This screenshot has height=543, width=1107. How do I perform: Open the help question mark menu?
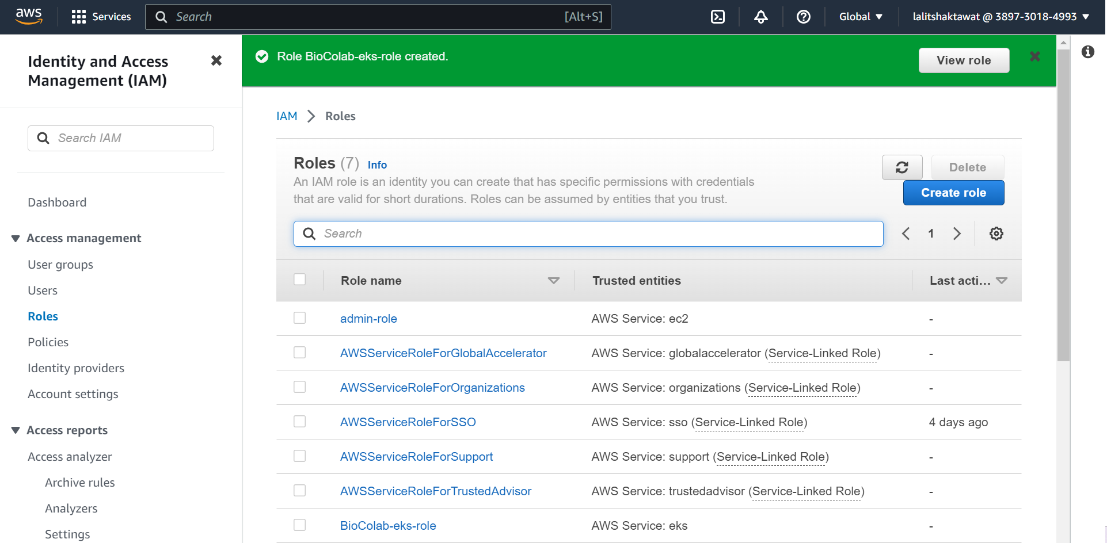click(804, 17)
